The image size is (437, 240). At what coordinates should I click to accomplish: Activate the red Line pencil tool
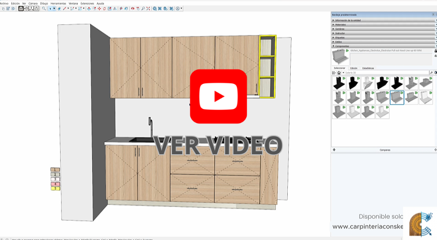click(65, 9)
